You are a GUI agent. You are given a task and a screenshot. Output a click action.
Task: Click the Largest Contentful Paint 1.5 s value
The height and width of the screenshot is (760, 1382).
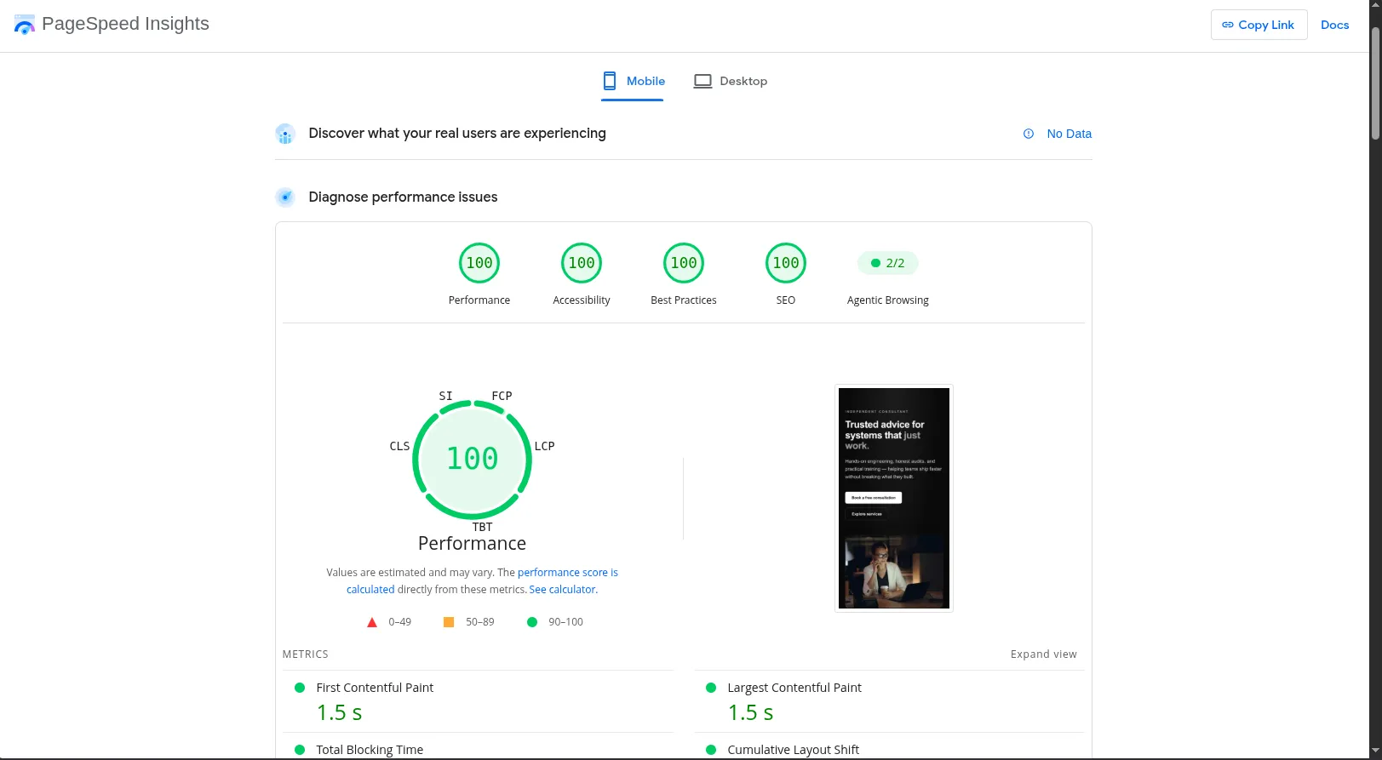coord(750,712)
